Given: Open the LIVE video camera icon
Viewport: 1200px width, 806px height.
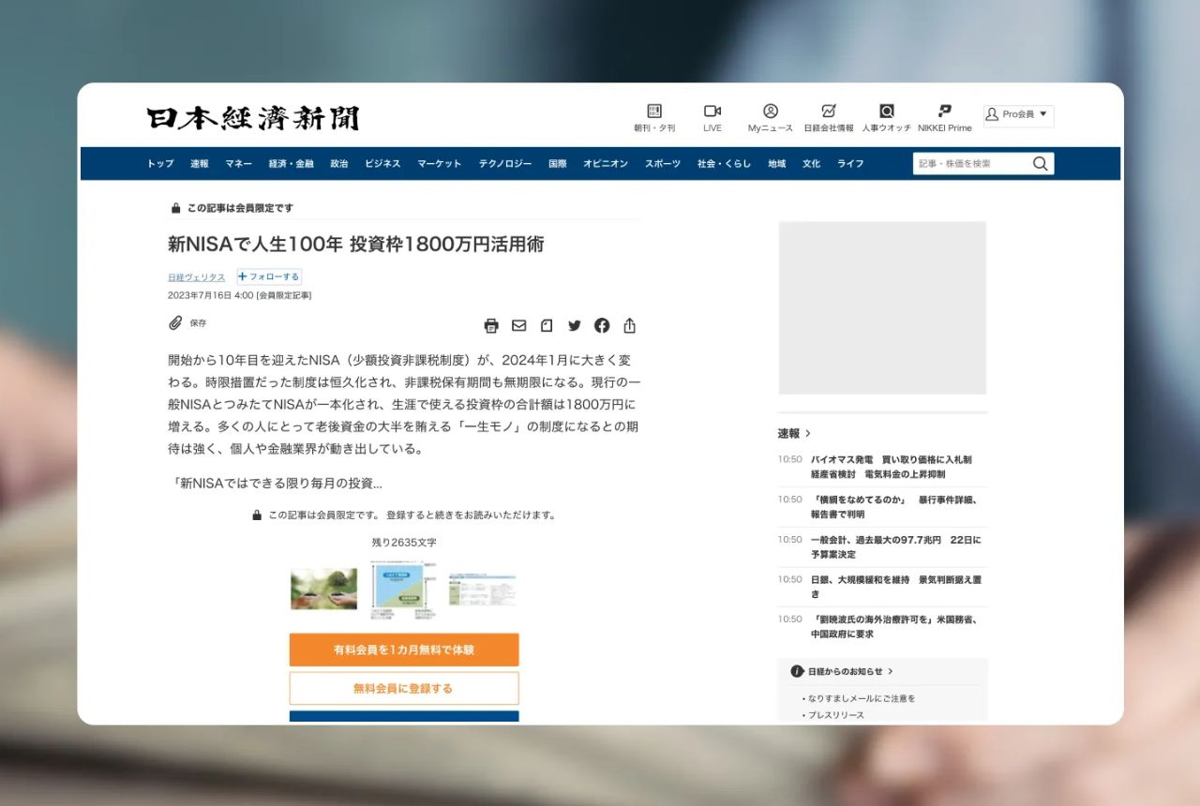Looking at the screenshot, I should click(712, 111).
